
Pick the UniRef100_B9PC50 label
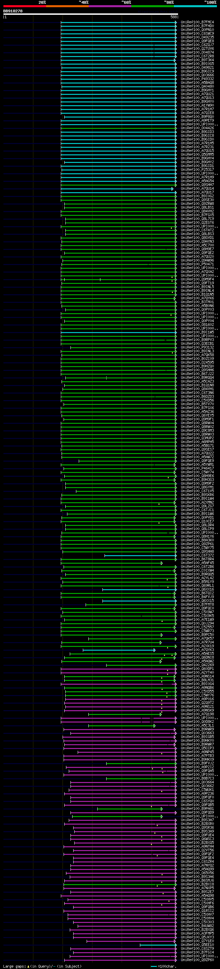(x=197, y=635)
